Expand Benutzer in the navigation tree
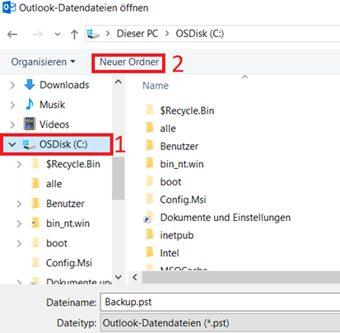The width and height of the screenshot is (340, 333). point(19,204)
